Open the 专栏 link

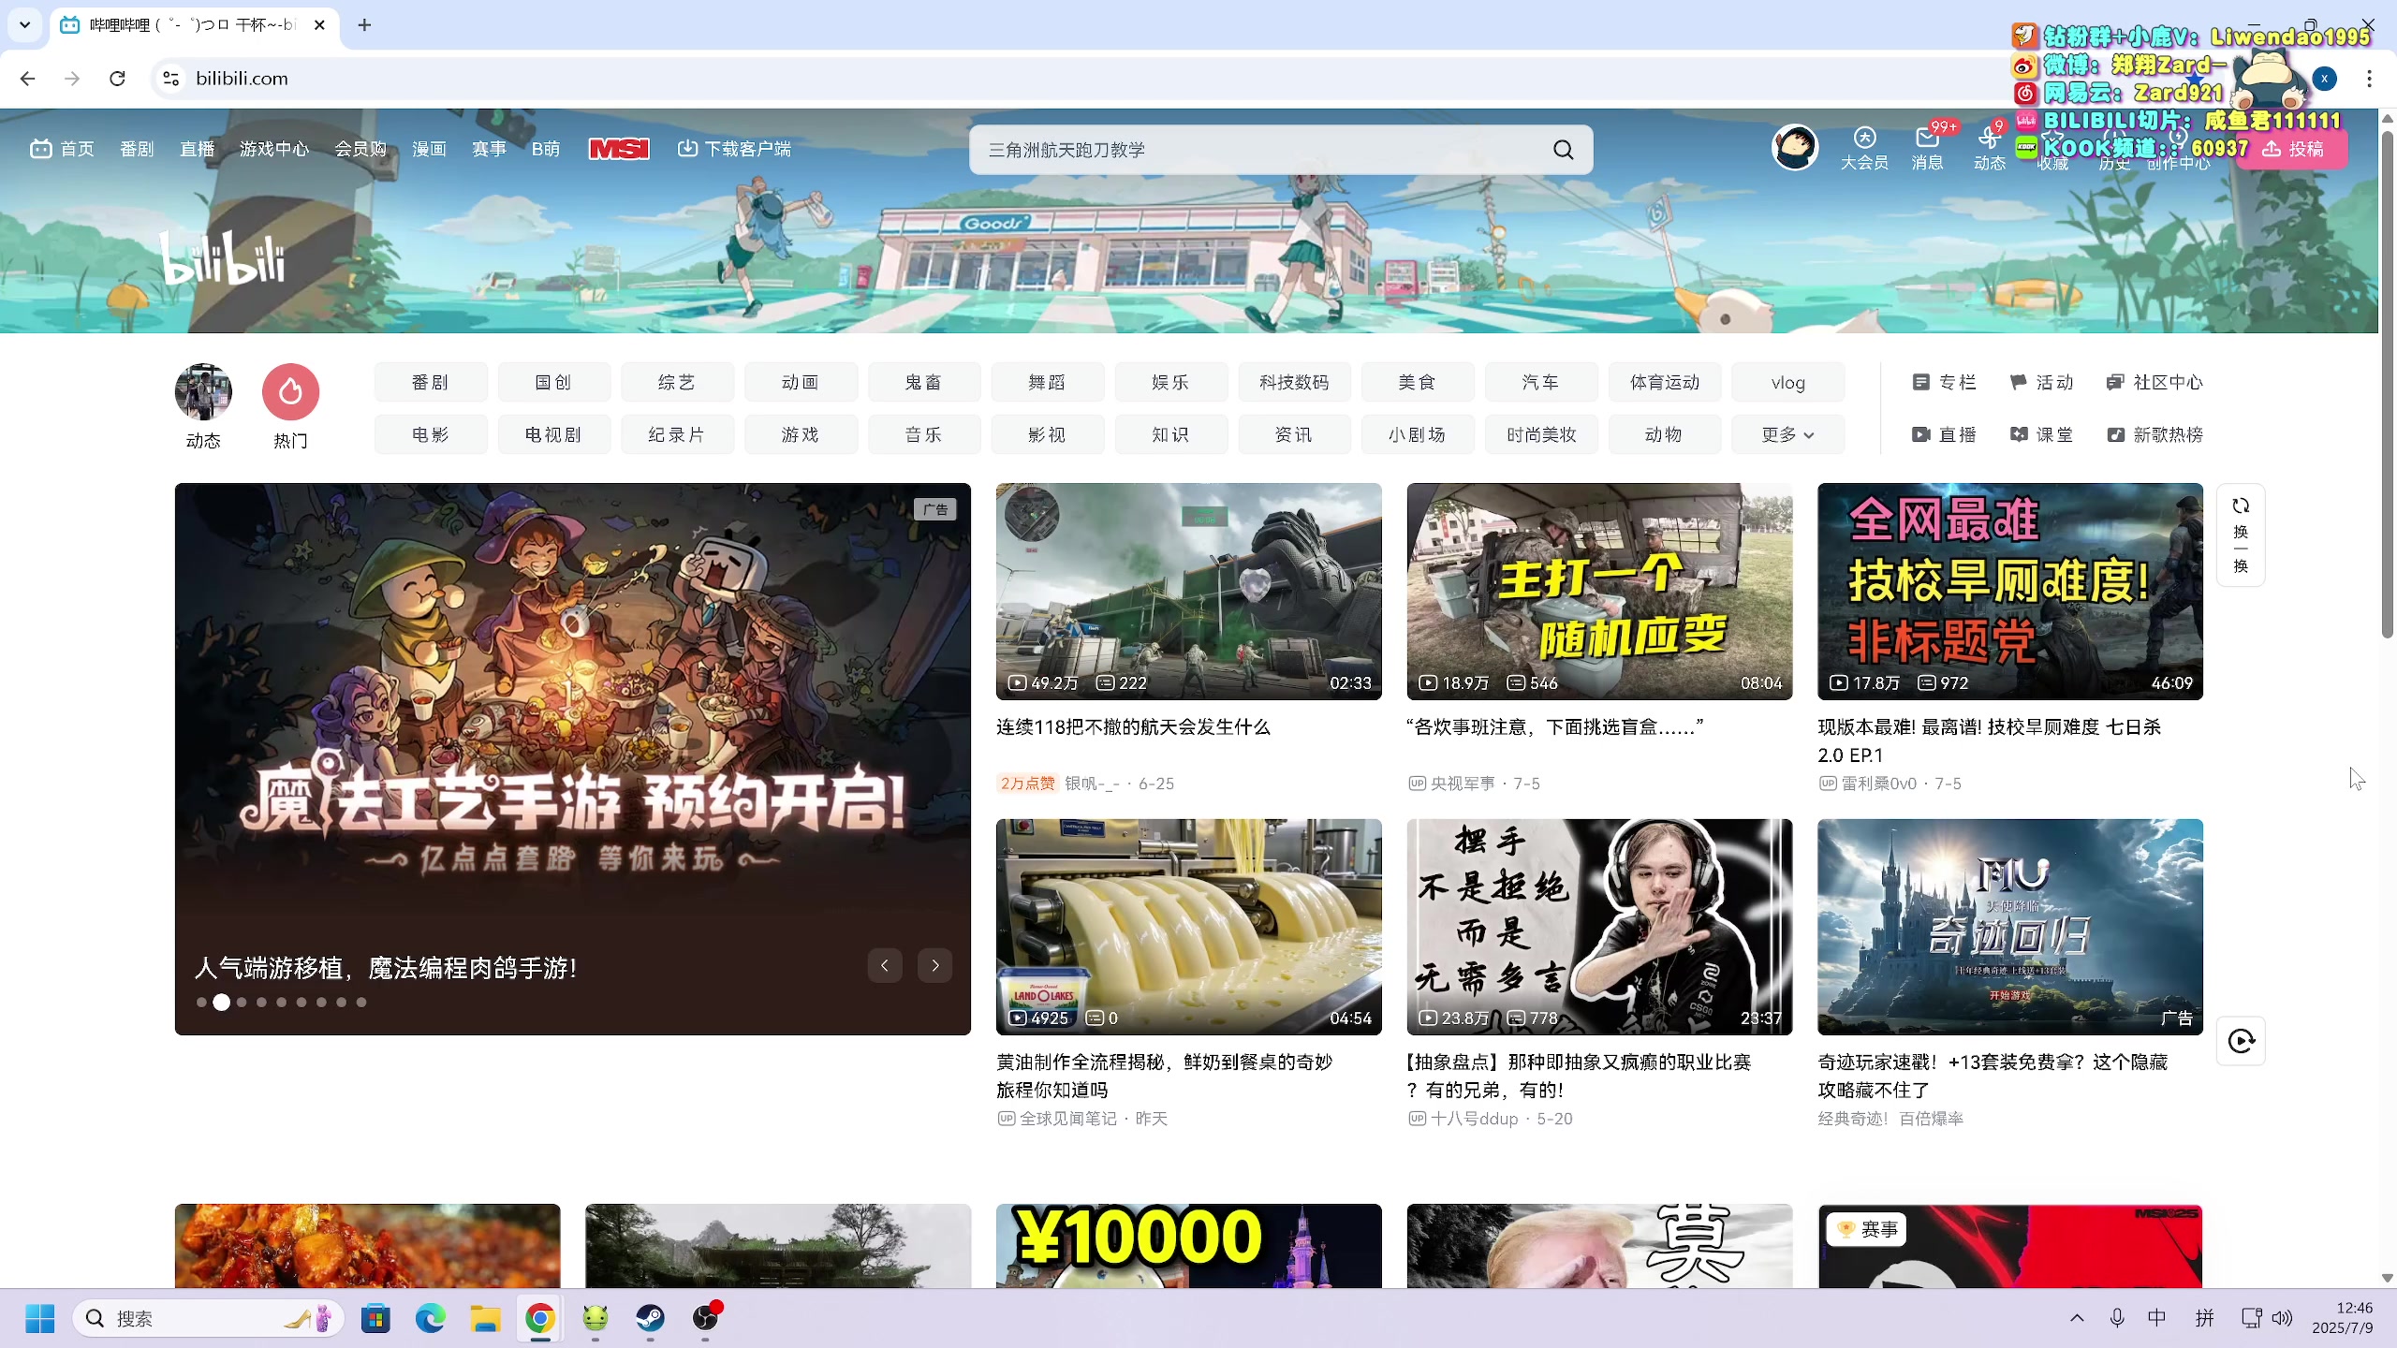pyautogui.click(x=1944, y=382)
